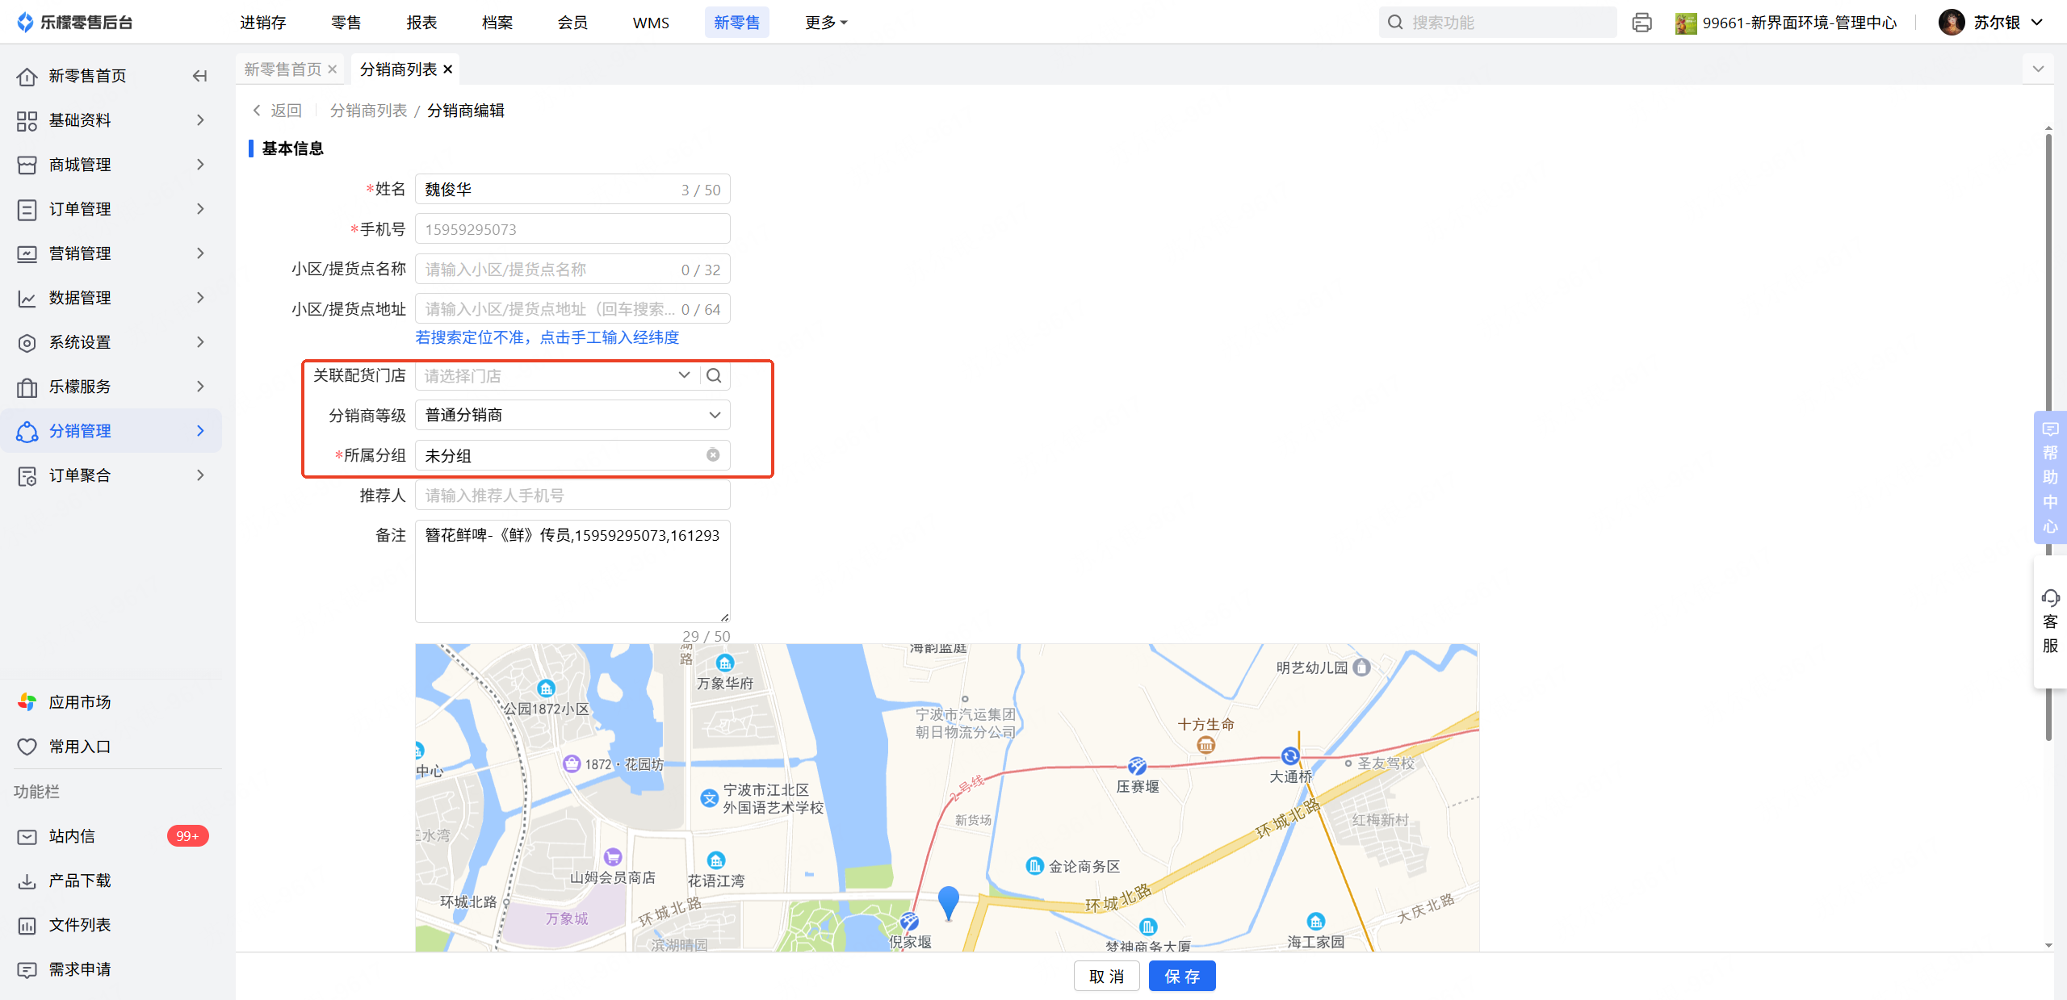
Task: Open the 报表 top menu
Action: 421,23
